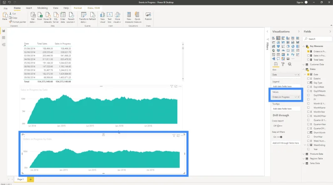Uncheck the Orders in Progress measure checkbox

[x=308, y=51]
